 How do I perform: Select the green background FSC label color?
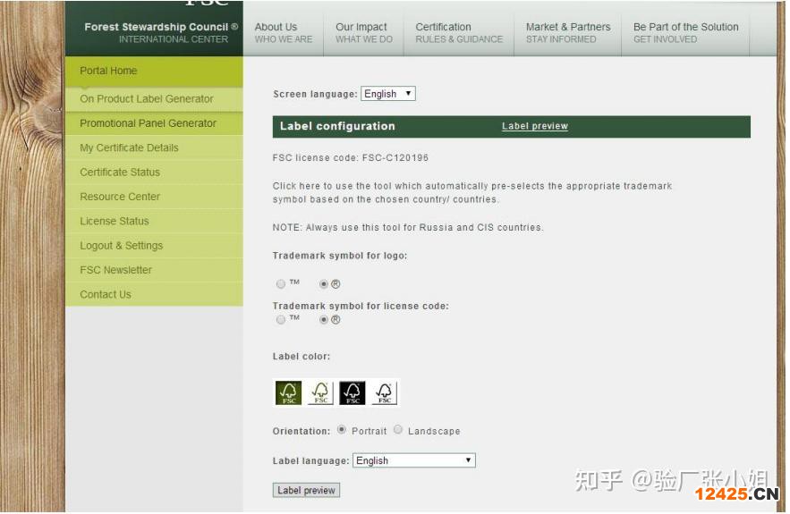click(x=289, y=394)
